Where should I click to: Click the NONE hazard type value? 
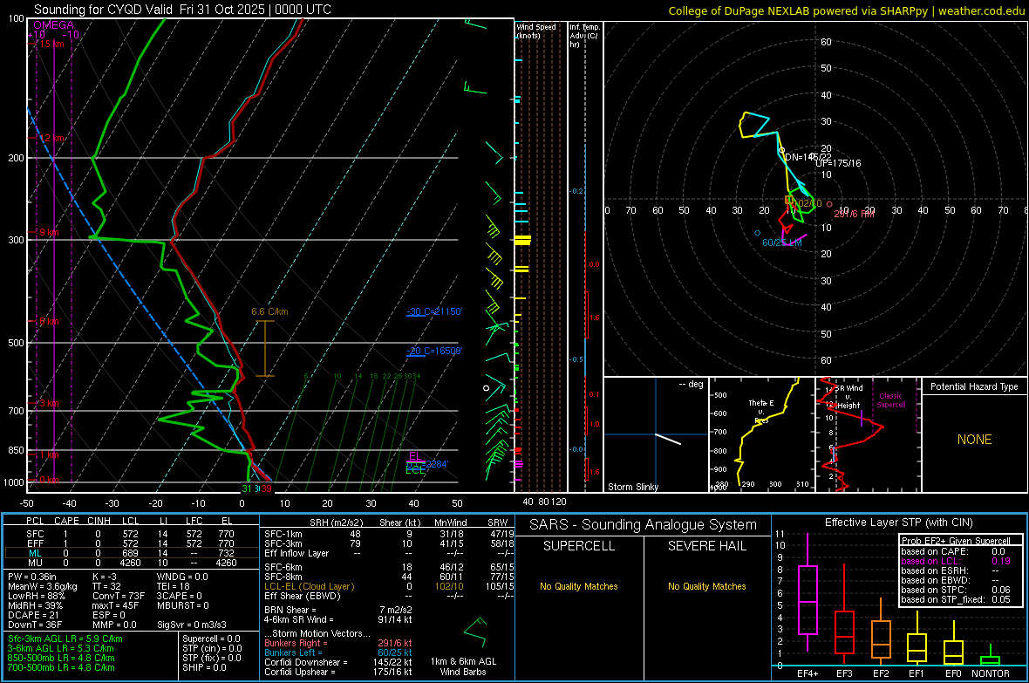click(x=974, y=440)
